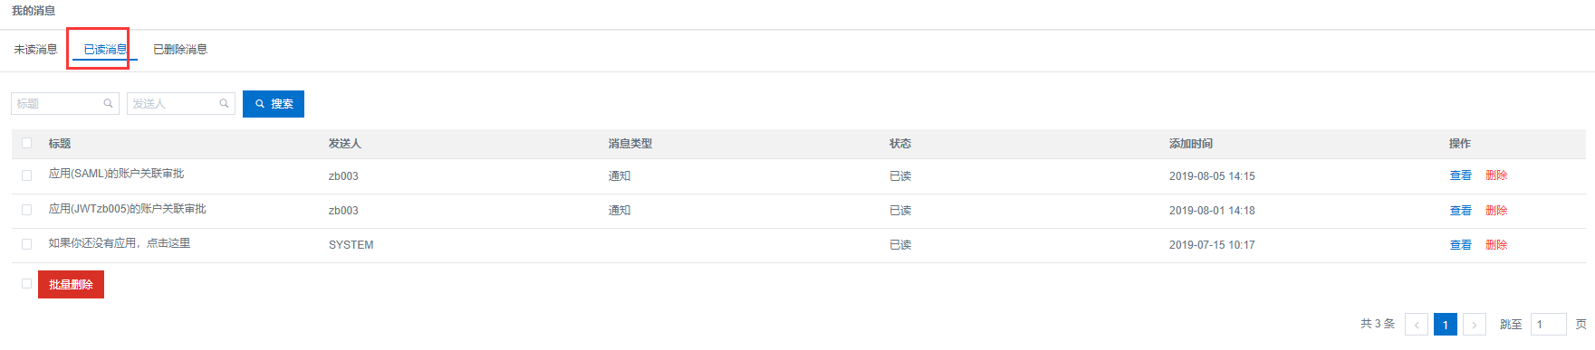Check the 应用(JWTzb005) row checkbox
The image size is (1595, 350).
[x=26, y=210]
